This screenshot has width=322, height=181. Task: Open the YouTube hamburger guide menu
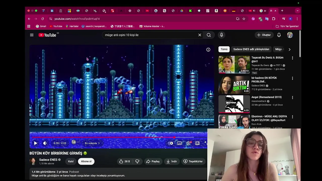click(32, 35)
